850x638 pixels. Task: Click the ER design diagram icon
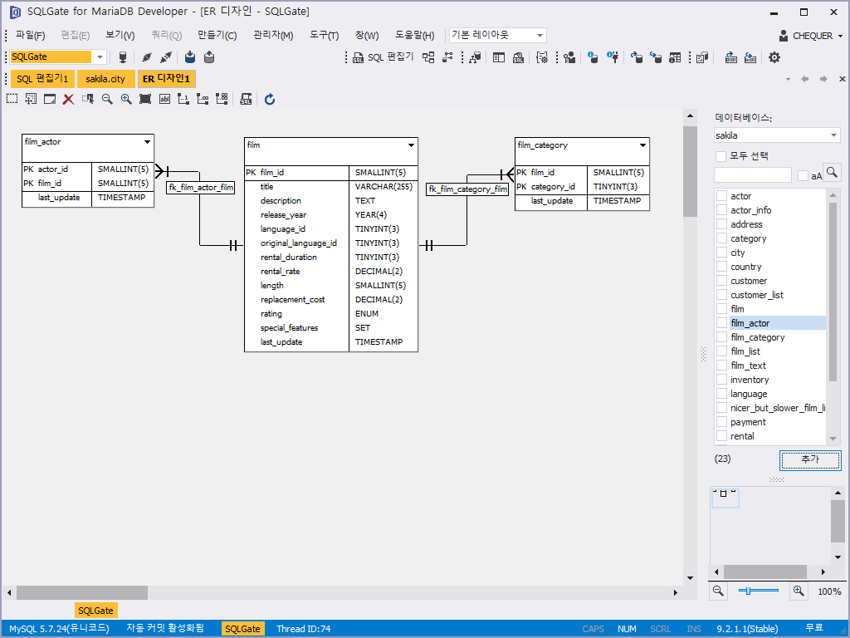(x=428, y=57)
